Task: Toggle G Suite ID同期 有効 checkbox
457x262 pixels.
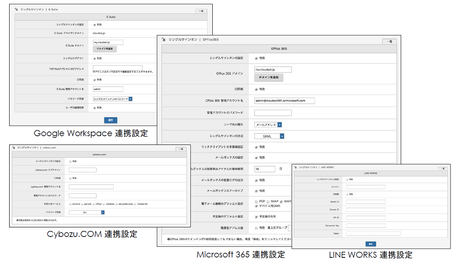Action: pyautogui.click(x=94, y=80)
